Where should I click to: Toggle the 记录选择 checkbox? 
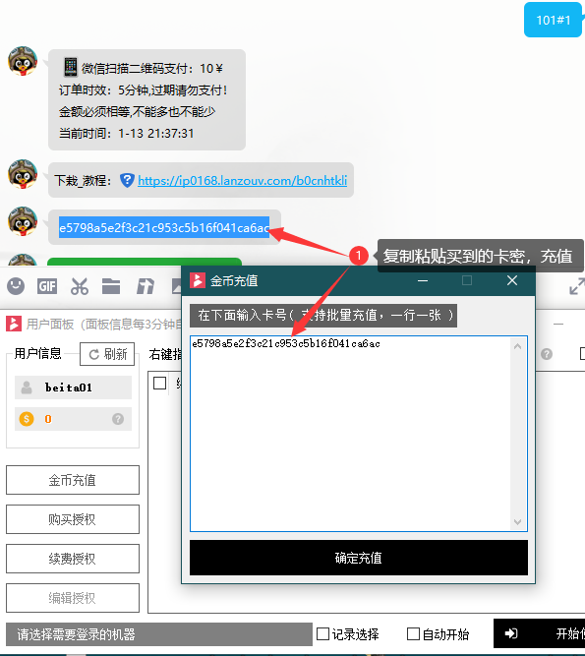tap(322, 633)
